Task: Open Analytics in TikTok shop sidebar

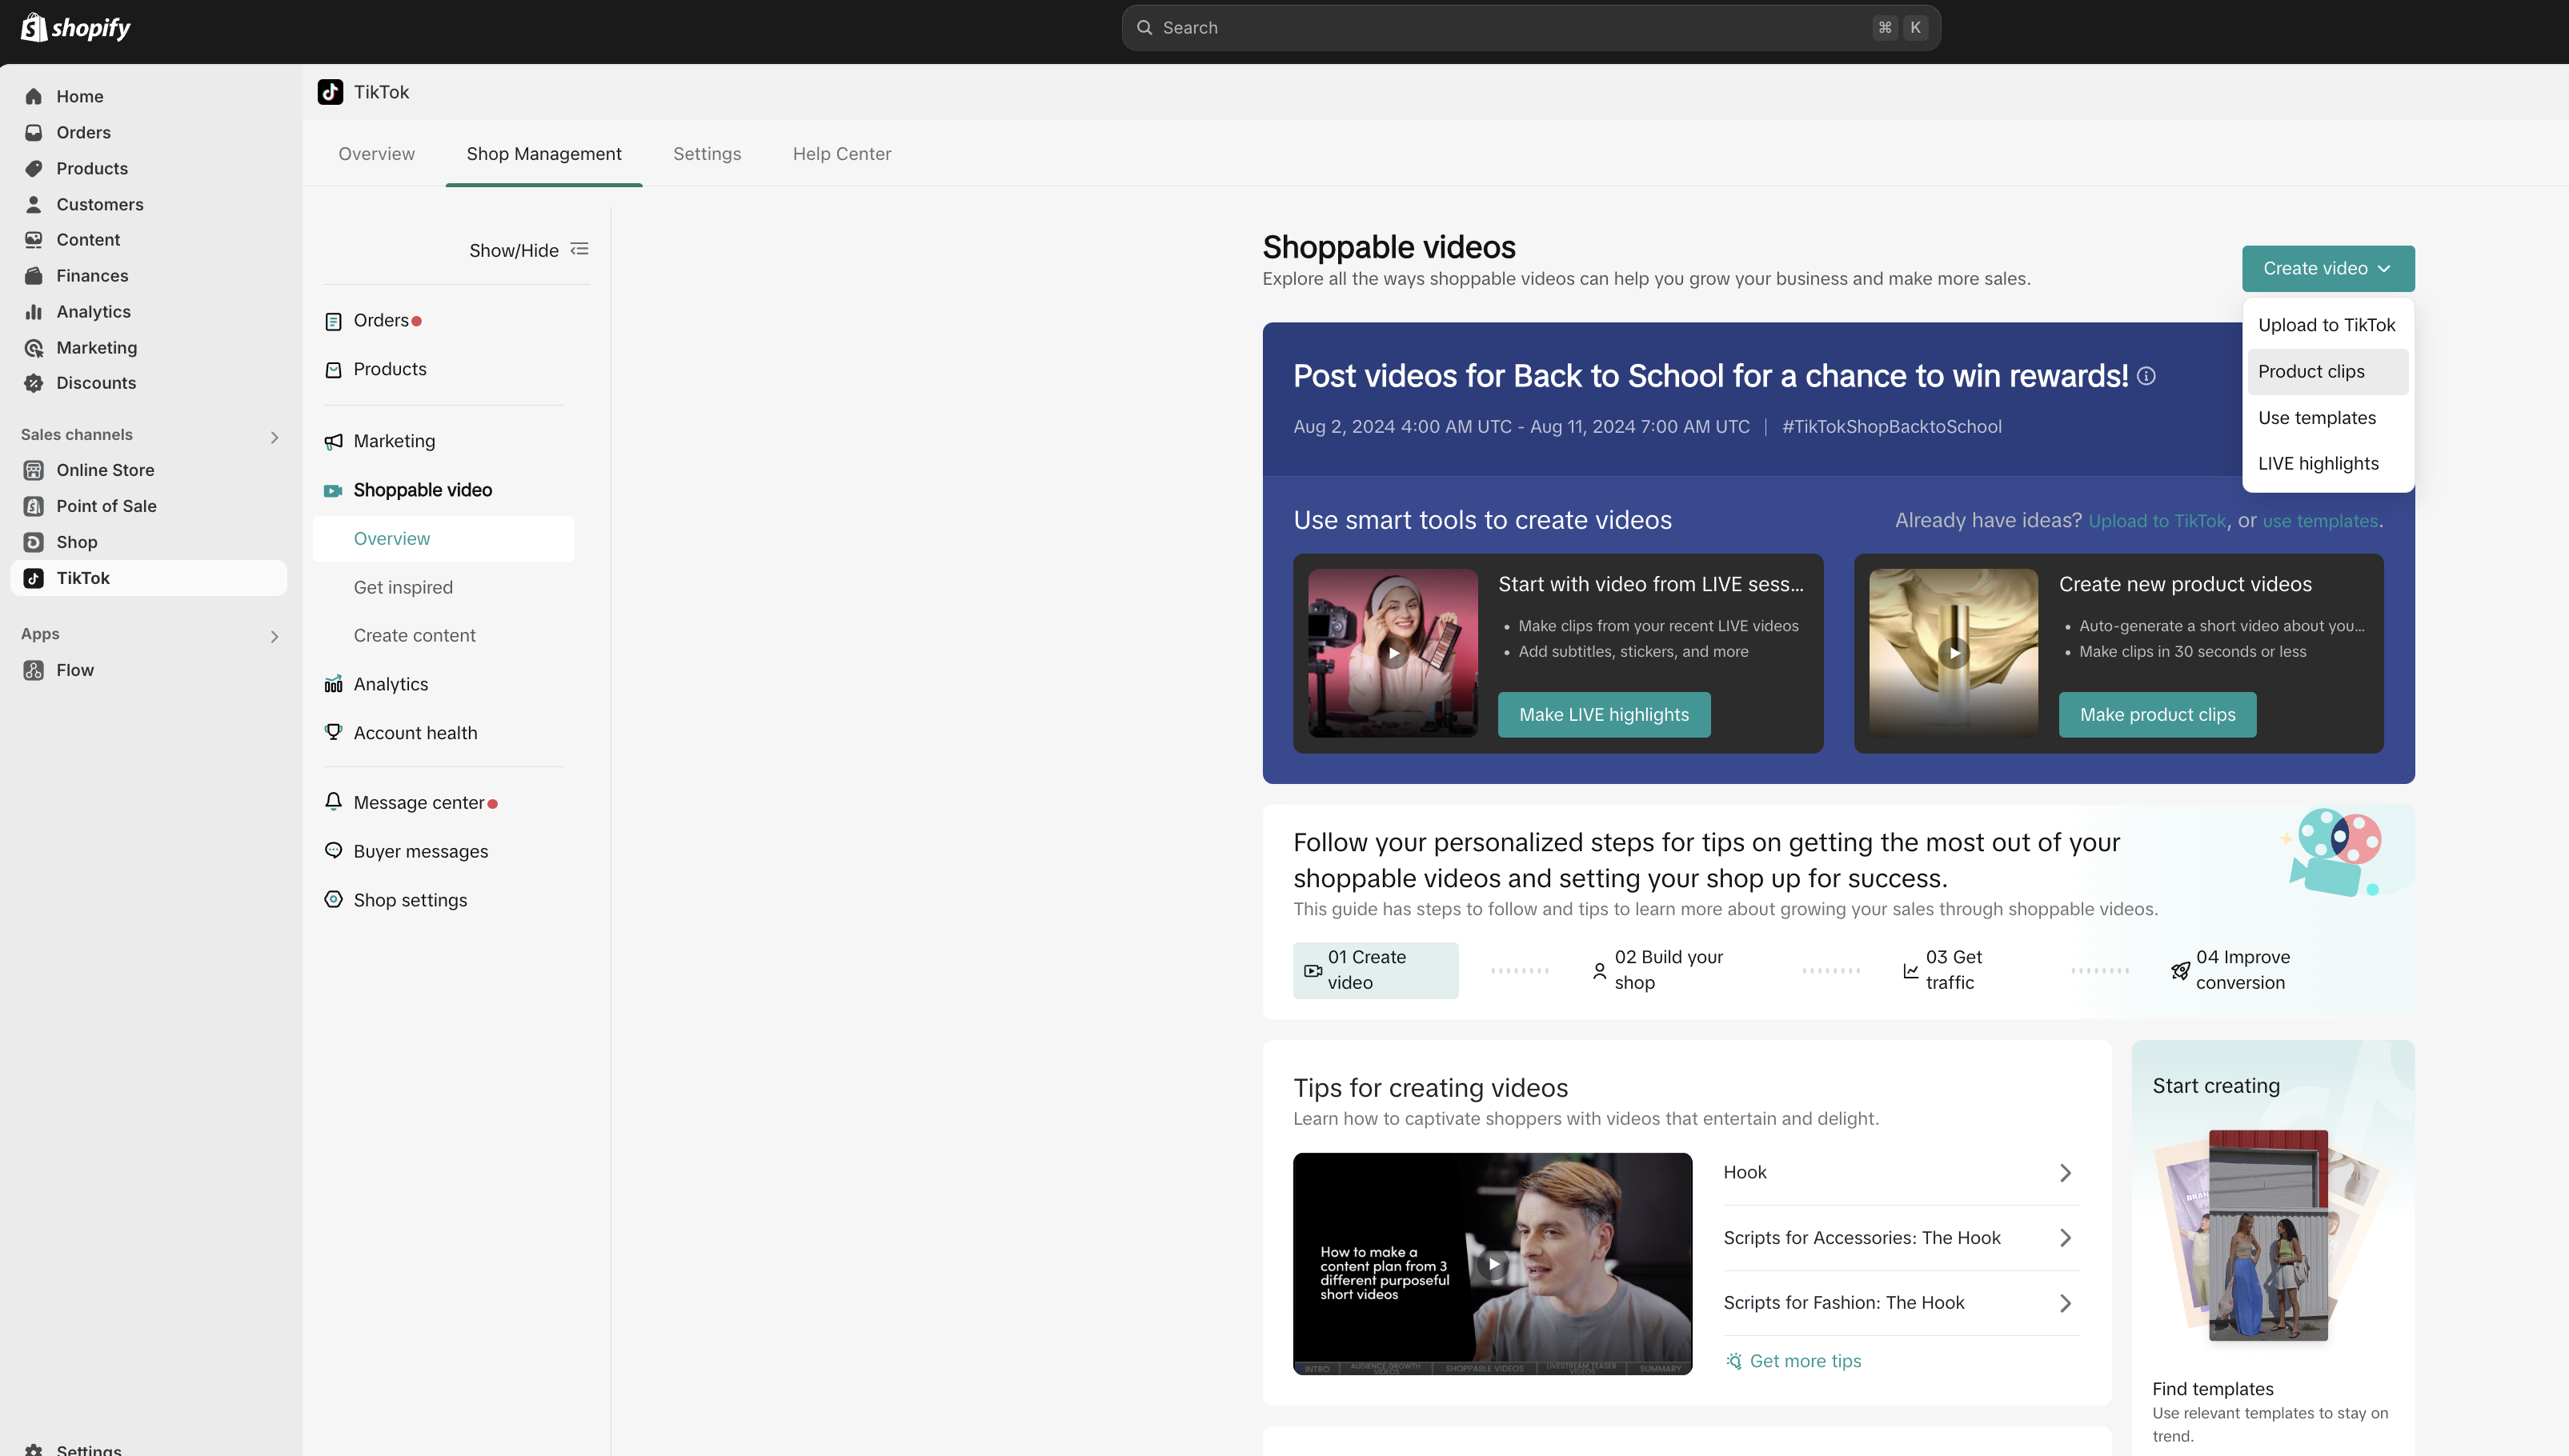Action: click(x=391, y=684)
